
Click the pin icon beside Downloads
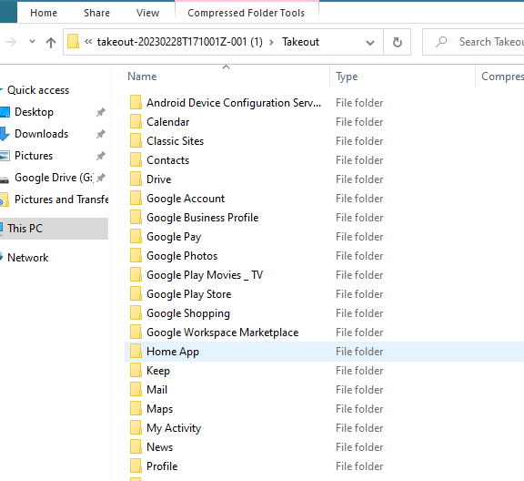[101, 134]
